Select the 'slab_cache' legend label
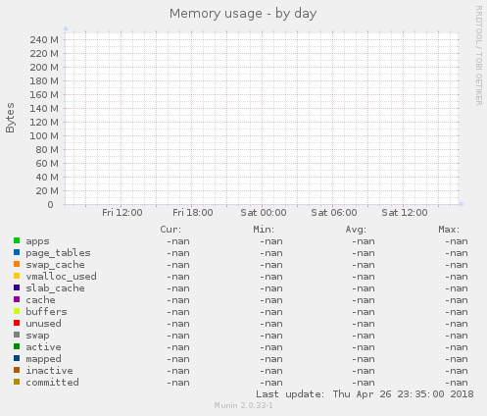Image resolution: width=487 pixels, height=416 pixels. 55,288
